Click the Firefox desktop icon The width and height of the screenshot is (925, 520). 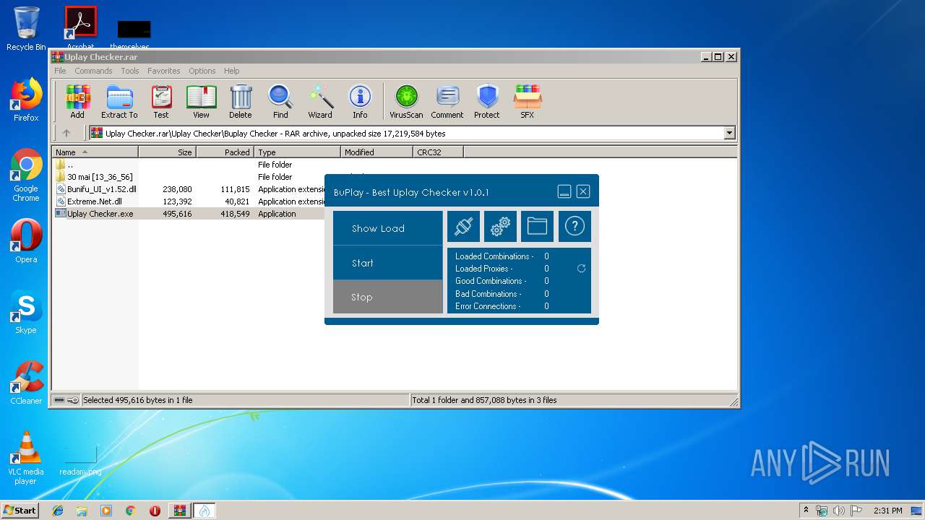click(x=26, y=100)
